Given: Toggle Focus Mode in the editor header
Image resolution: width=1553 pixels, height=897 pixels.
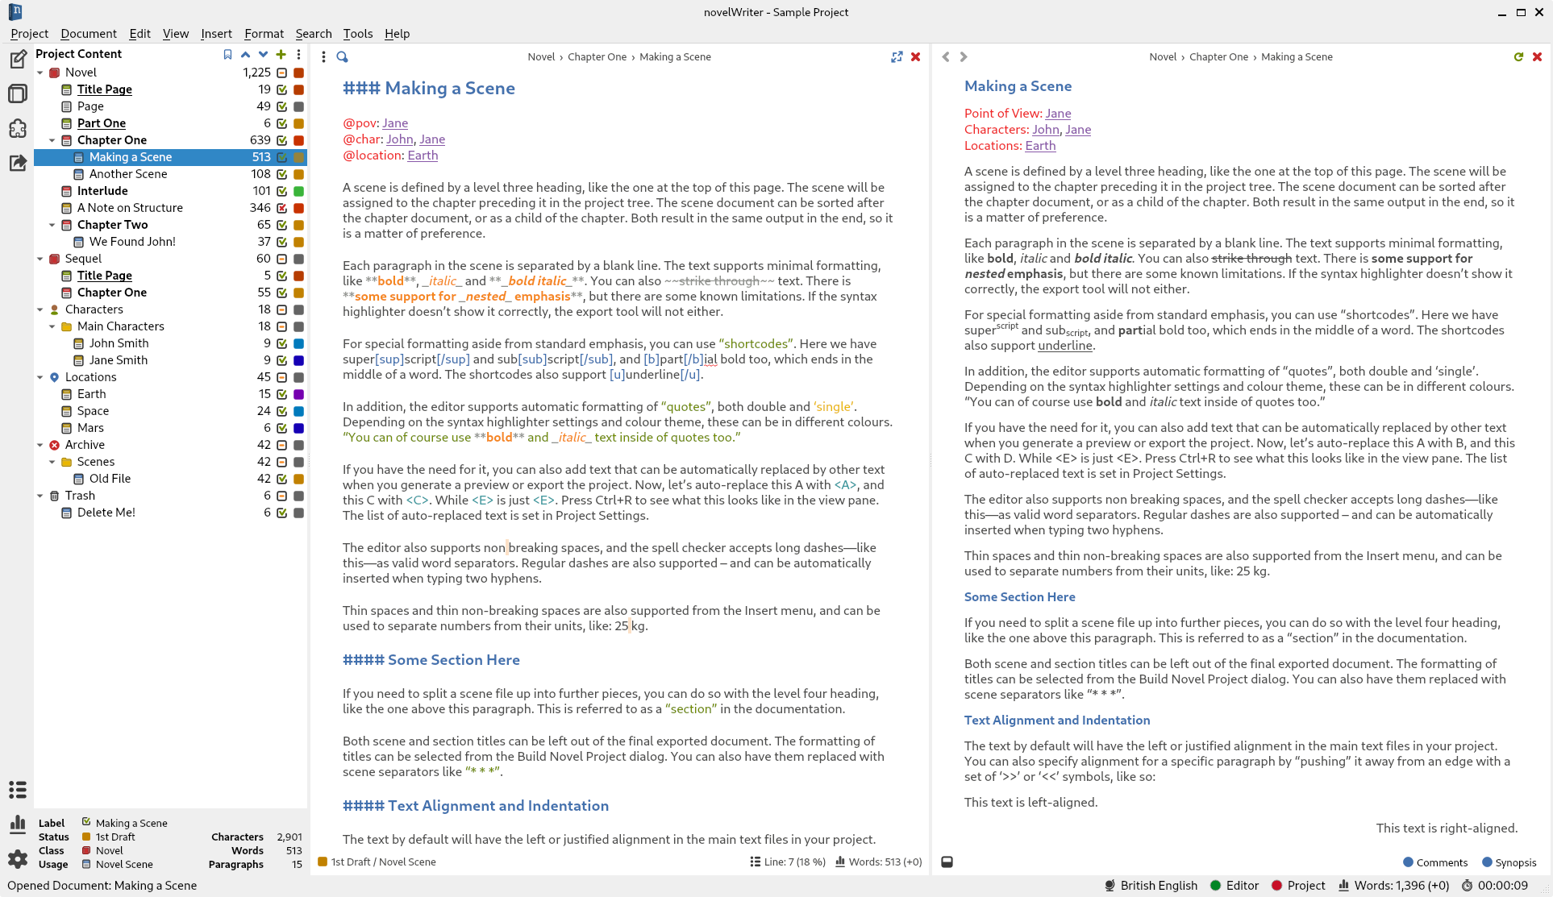Looking at the screenshot, I should [x=897, y=57].
